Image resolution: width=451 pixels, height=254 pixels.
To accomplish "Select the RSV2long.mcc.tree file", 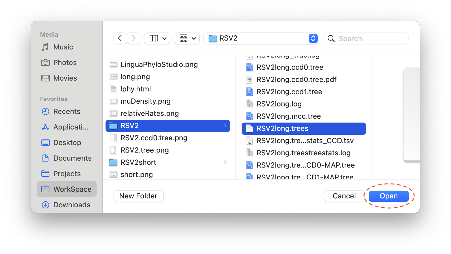I will point(289,116).
